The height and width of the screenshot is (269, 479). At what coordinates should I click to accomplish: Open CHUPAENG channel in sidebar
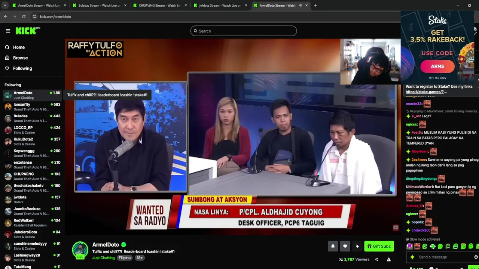click(32, 176)
